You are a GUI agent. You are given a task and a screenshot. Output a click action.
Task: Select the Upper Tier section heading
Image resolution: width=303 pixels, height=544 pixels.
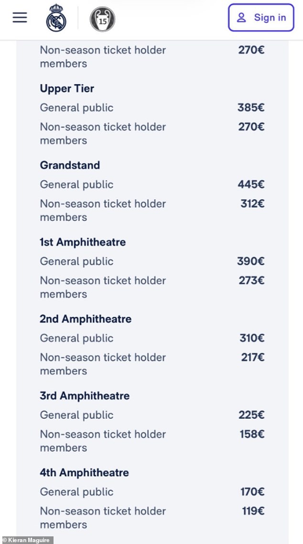(x=67, y=88)
